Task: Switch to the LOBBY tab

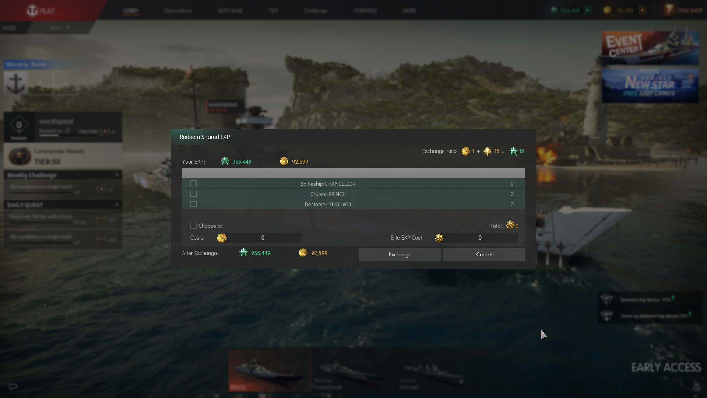Action: 131,11
